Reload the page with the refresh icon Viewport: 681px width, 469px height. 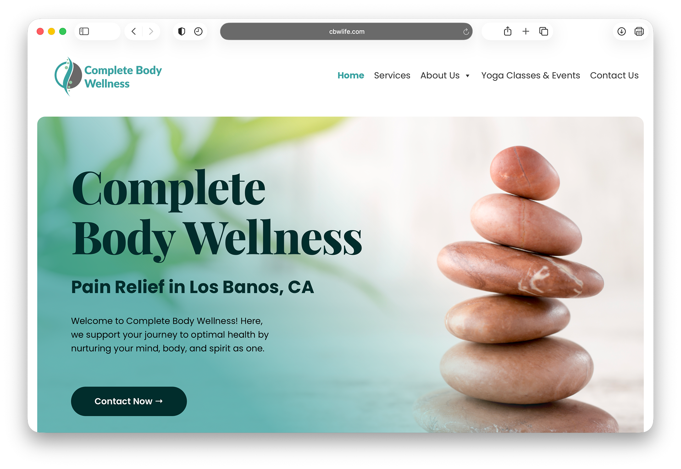[466, 32]
